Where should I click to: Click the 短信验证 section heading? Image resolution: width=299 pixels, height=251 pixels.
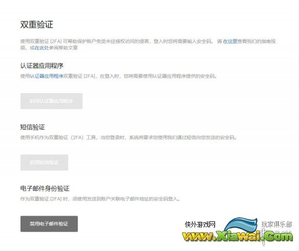[33, 127]
